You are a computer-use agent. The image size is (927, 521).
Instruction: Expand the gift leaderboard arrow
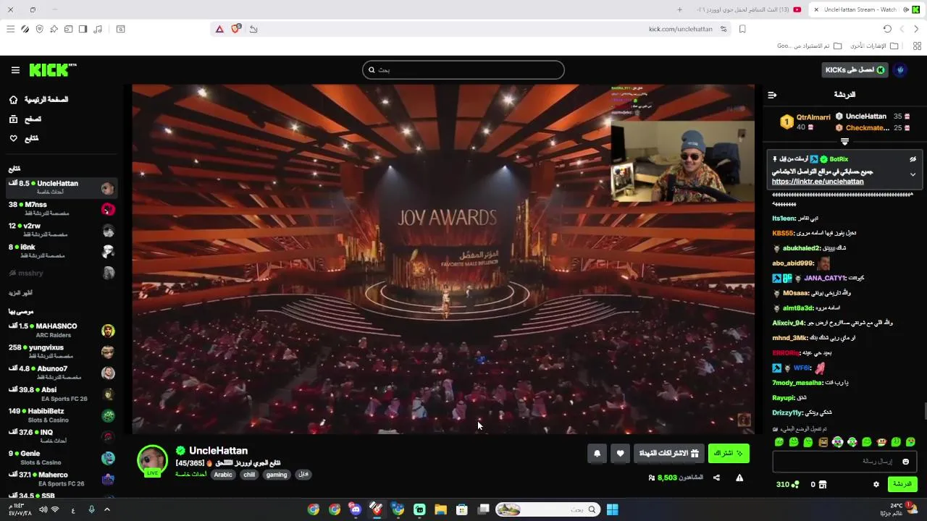(x=844, y=142)
